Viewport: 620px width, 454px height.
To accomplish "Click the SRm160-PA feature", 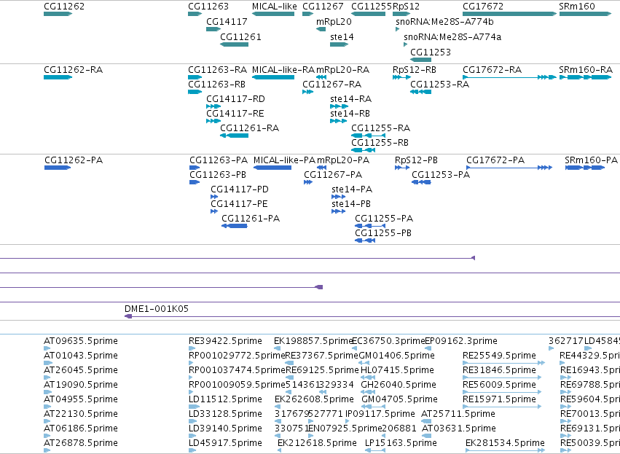I will point(585,168).
